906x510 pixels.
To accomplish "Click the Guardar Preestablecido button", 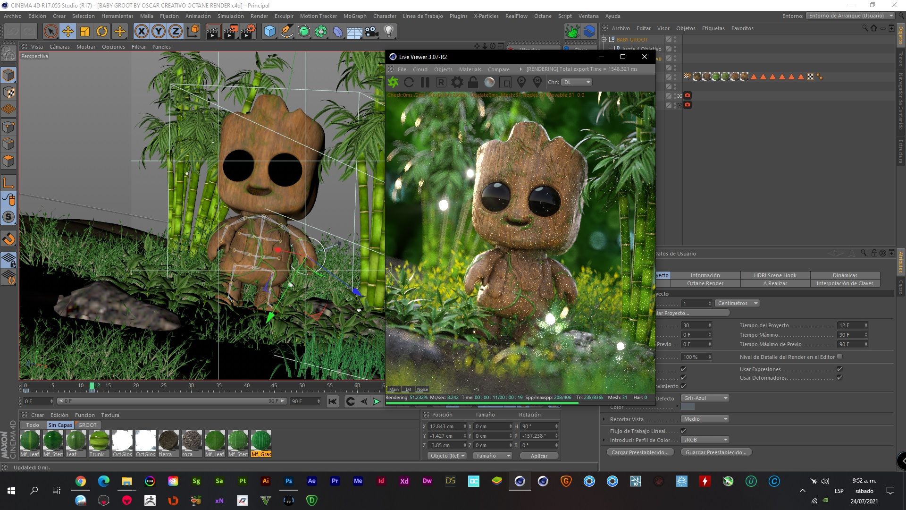I will pos(716,452).
